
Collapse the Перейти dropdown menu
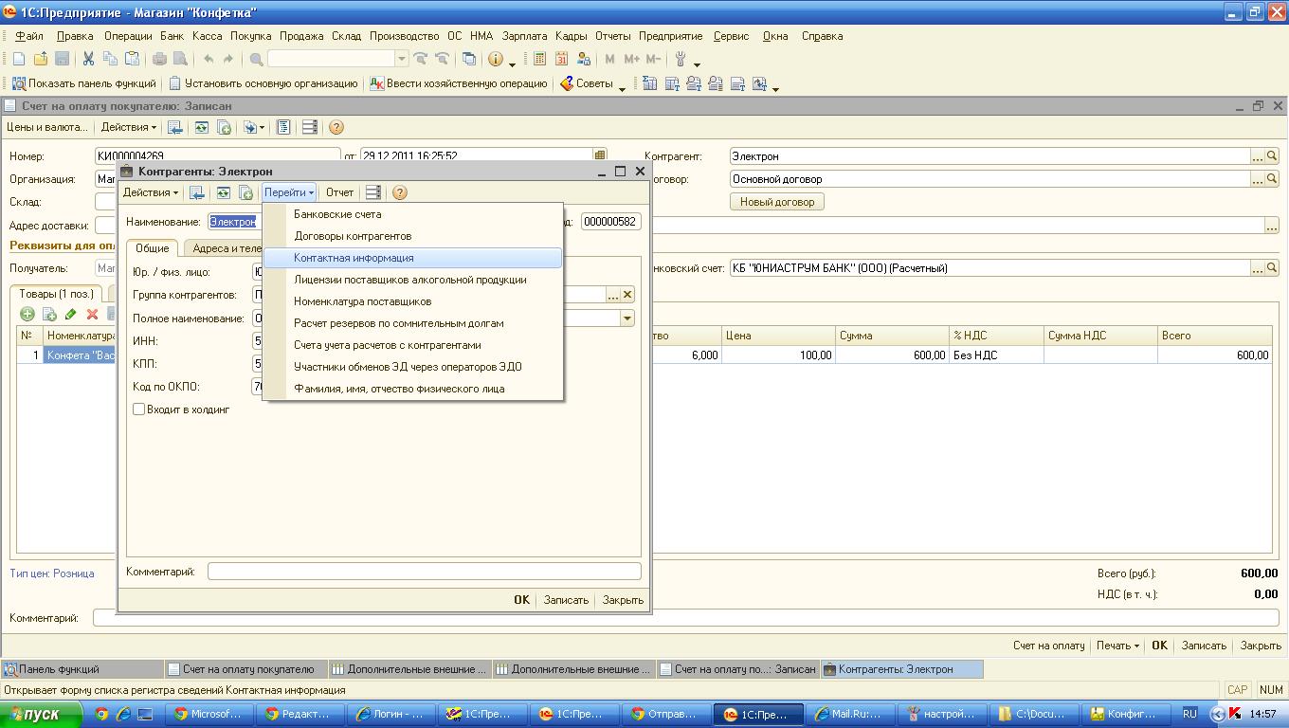[289, 192]
